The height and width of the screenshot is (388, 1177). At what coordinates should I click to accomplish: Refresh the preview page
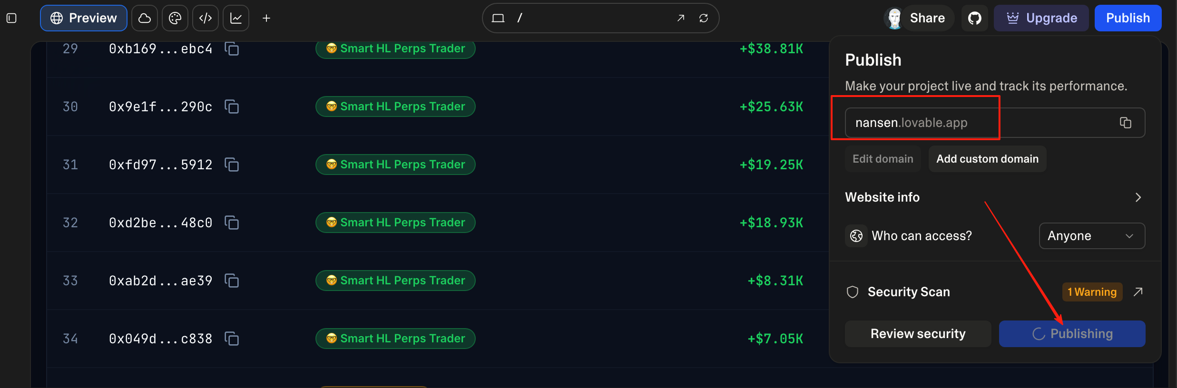(x=704, y=18)
